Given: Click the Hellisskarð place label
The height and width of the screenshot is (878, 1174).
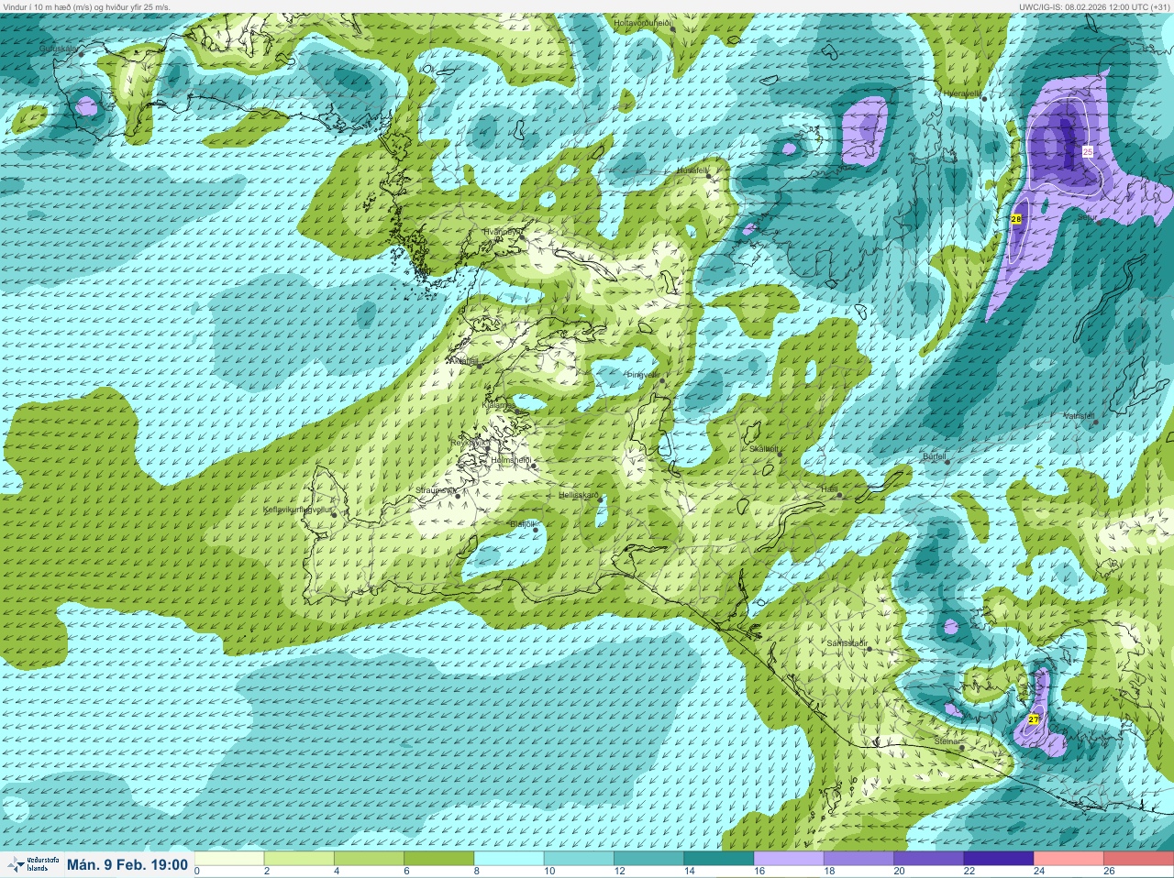Looking at the screenshot, I should tap(579, 495).
